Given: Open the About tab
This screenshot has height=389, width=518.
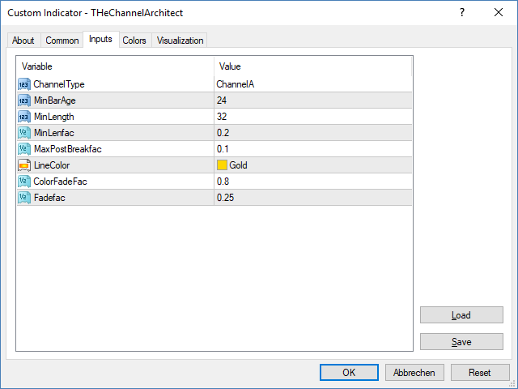Looking at the screenshot, I should [x=23, y=41].
